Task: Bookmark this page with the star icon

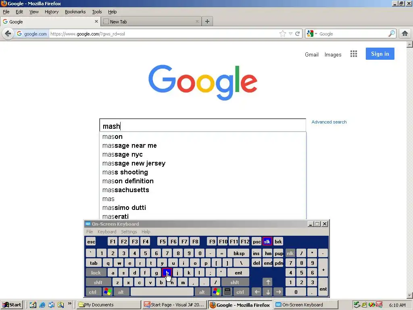Action: click(x=282, y=34)
